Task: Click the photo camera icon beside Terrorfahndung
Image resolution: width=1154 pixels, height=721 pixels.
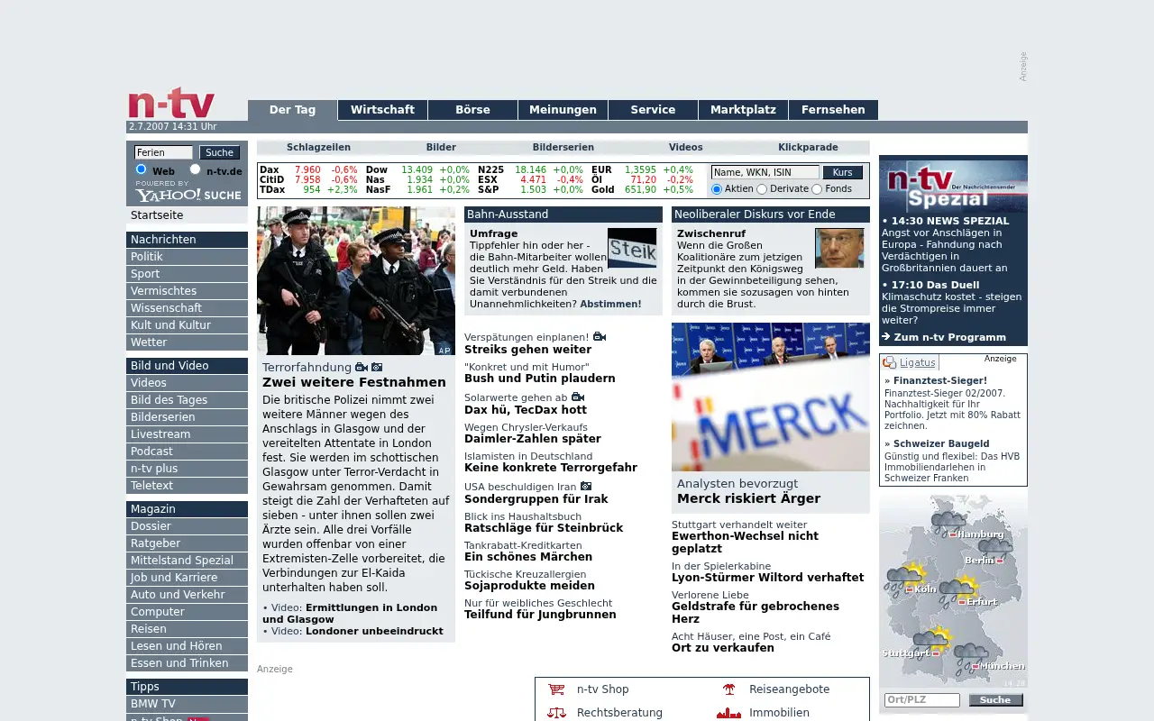Action: point(377,368)
